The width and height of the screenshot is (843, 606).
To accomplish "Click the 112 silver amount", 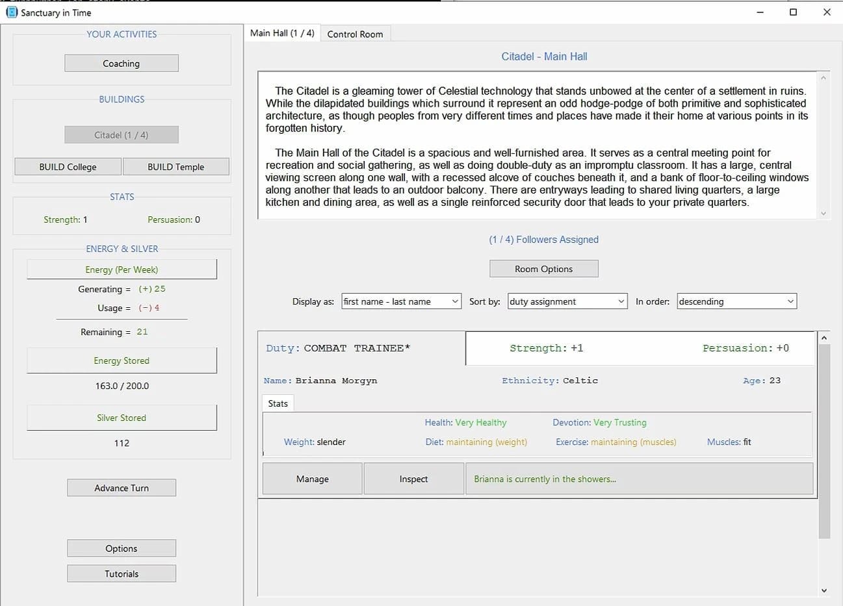I will click(122, 443).
